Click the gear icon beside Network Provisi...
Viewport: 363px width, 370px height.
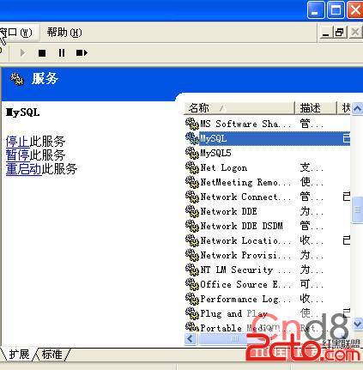(192, 255)
